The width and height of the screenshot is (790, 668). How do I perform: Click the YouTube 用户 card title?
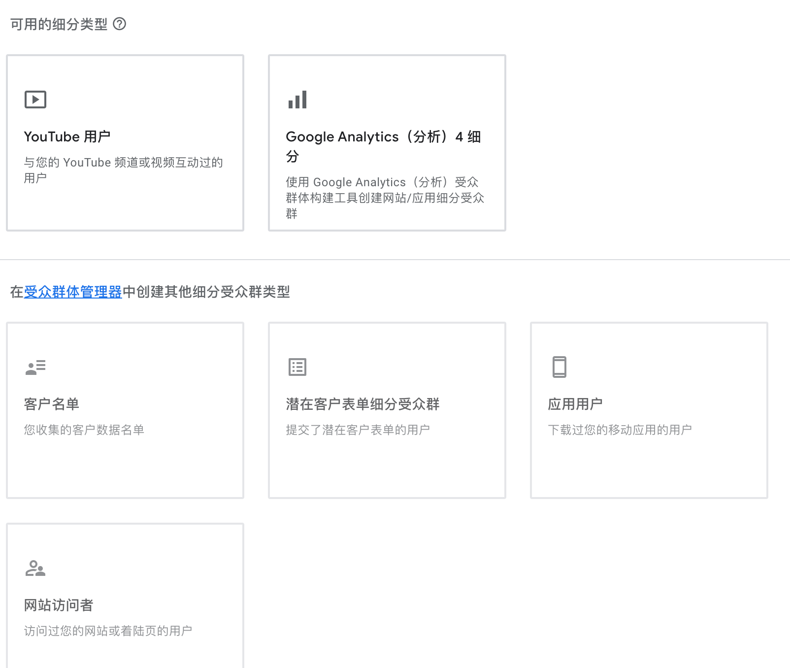(67, 137)
